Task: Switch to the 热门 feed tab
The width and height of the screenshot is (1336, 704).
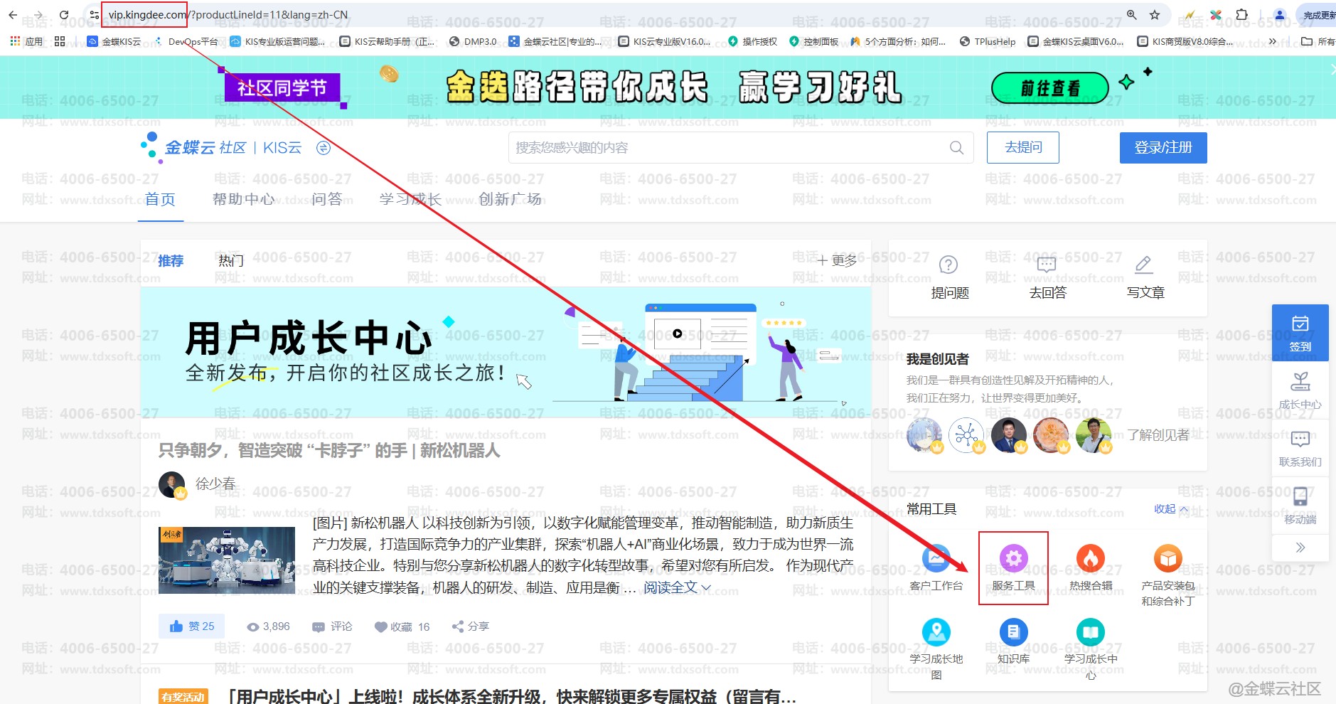Action: click(231, 261)
